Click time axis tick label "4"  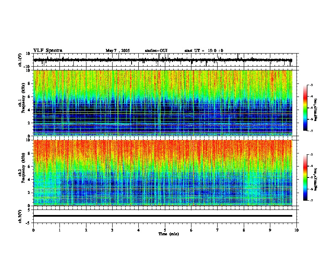139,230
